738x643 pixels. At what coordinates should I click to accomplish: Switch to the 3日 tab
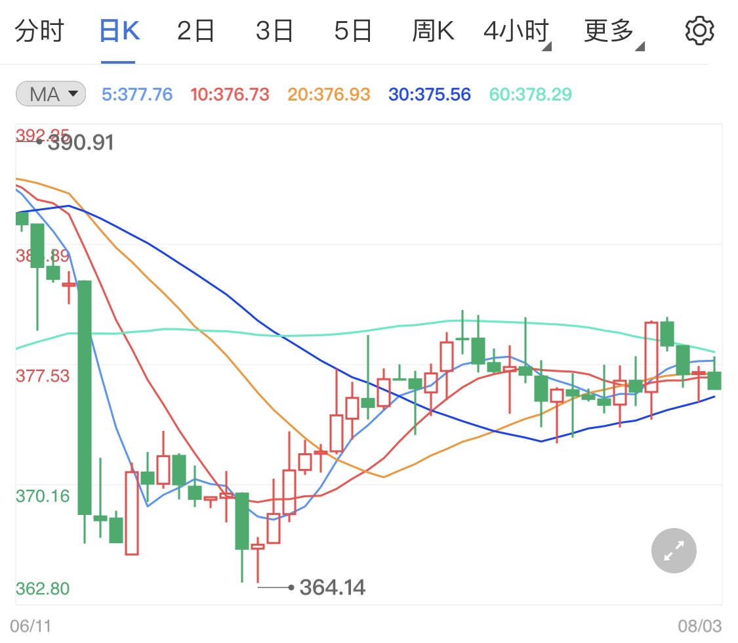click(x=274, y=31)
